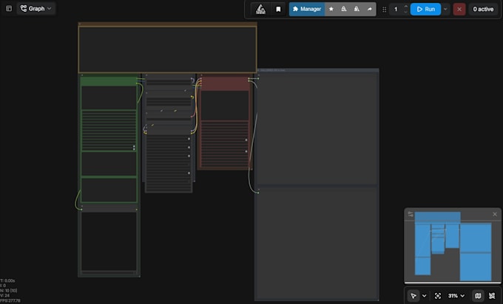This screenshot has width=503, height=304.
Task: Click the star icon beside Manager
Action: pyautogui.click(x=331, y=9)
